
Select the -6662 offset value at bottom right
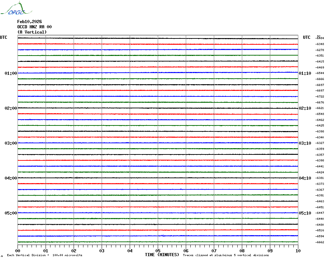tap(320, 242)
